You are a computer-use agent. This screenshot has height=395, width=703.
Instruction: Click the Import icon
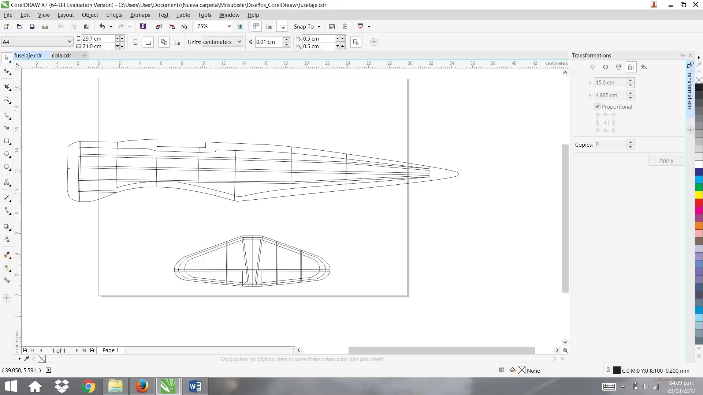point(159,26)
